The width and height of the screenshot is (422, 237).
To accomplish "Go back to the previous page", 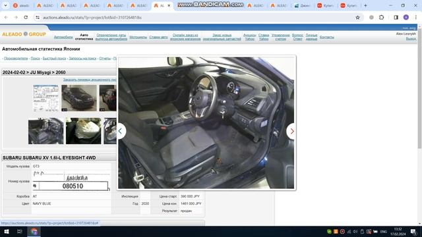I will pos(6,18).
